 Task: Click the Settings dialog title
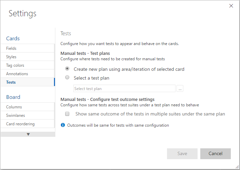22,14
